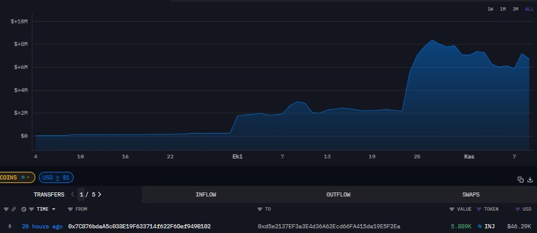This screenshot has width=537, height=233.
Task: Click the '22' date label on x-axis
Action: (170, 157)
